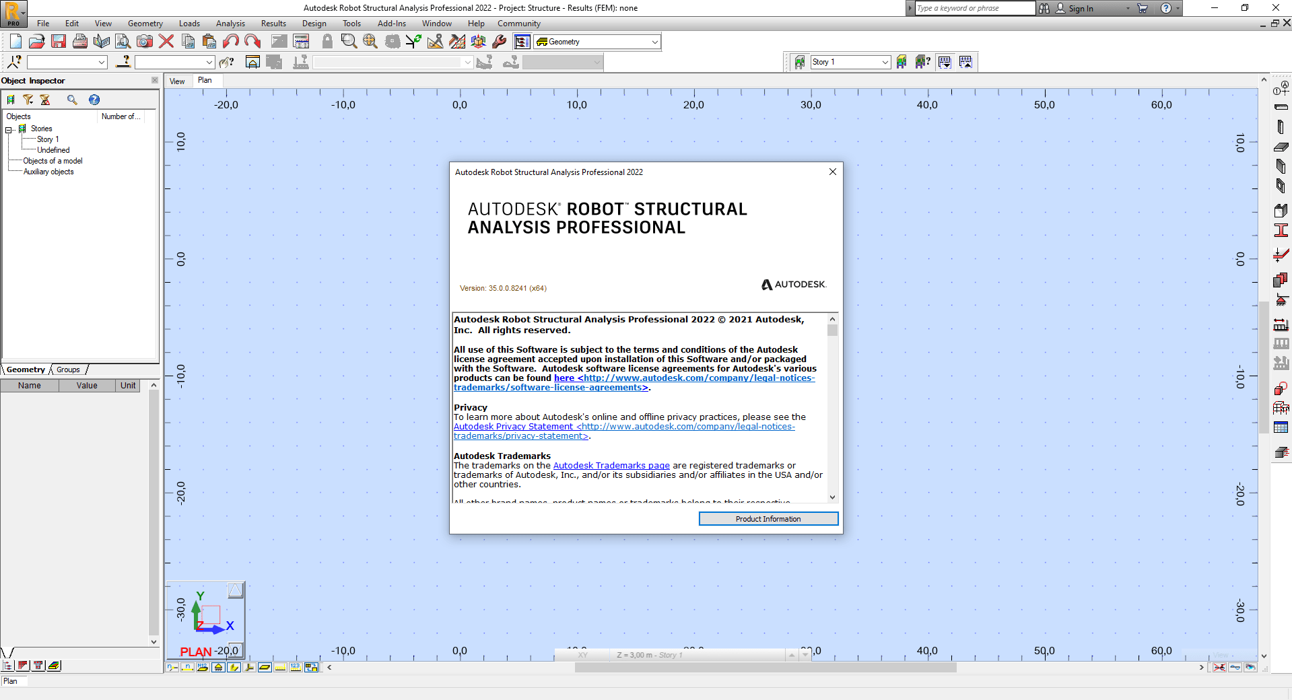Viewport: 1292px width, 700px height.
Task: Open a project file from the toolbar
Action: [37, 42]
